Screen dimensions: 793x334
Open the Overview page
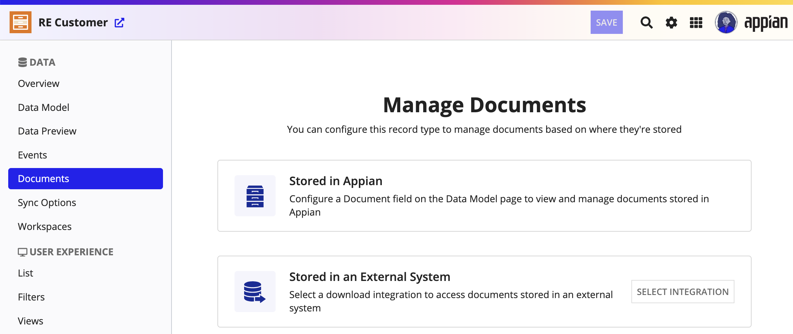(x=39, y=83)
